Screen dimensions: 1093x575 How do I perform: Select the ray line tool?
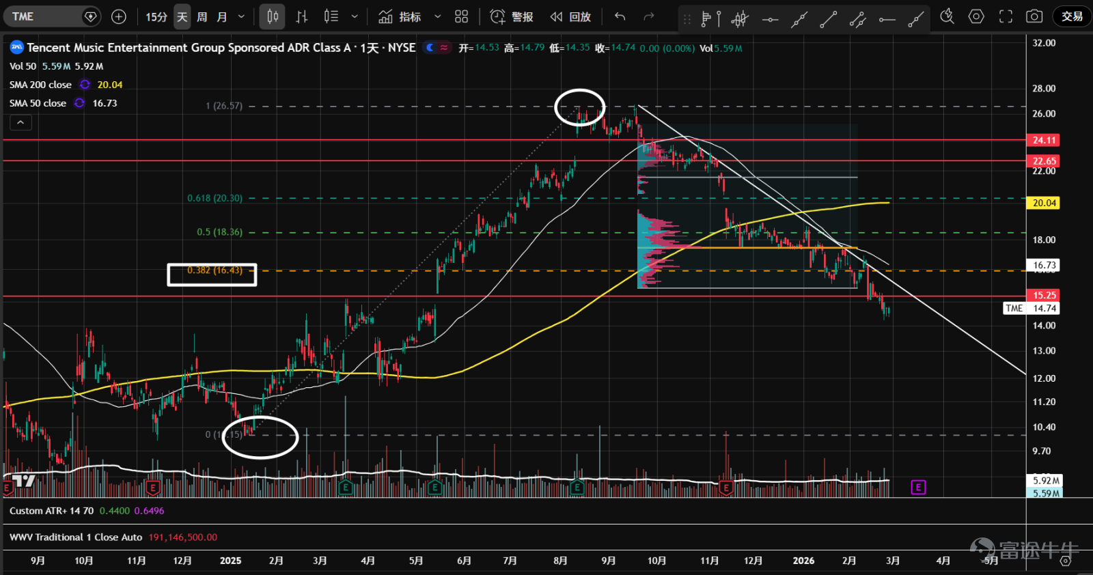pos(916,19)
